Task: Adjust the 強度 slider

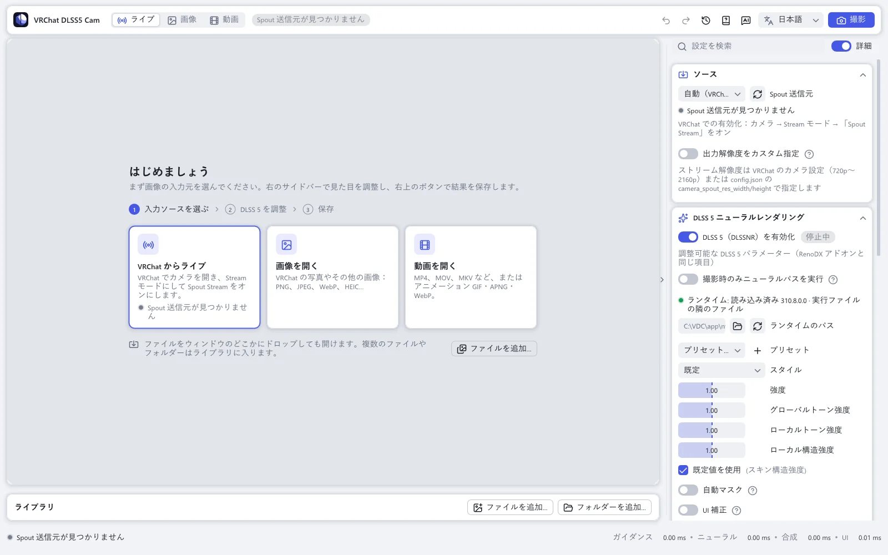Action: [x=712, y=390]
